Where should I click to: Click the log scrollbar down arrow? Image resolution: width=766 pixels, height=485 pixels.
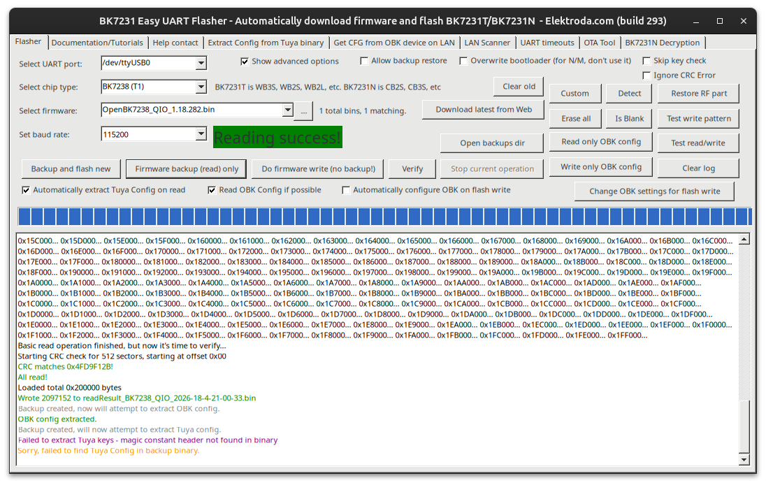(x=744, y=459)
